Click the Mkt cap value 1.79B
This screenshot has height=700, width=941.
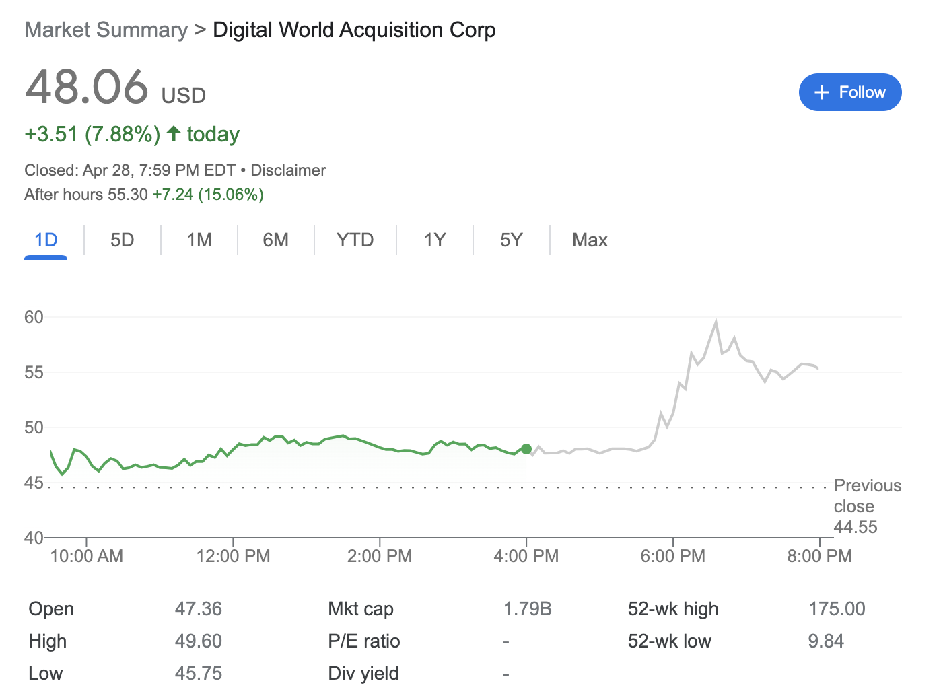click(527, 609)
